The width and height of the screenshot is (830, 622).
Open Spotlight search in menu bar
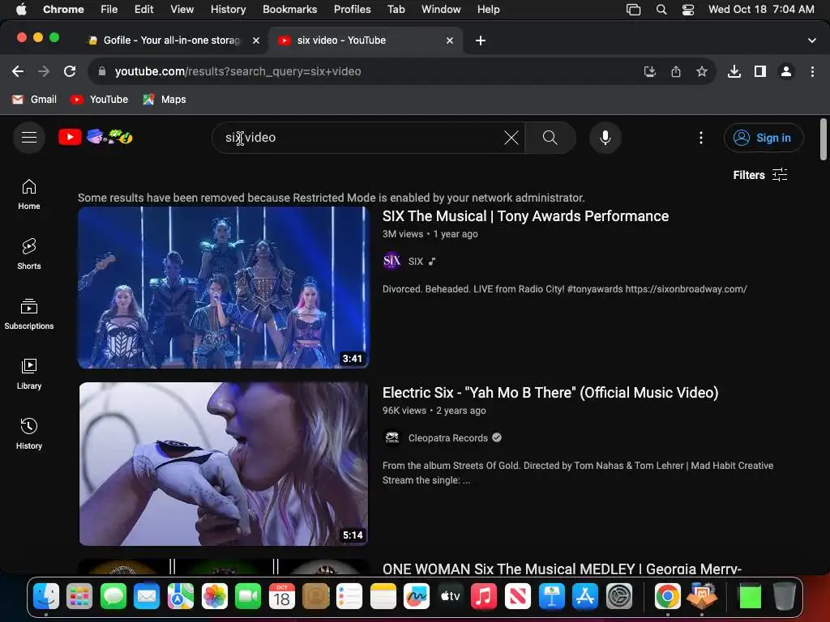(661, 9)
